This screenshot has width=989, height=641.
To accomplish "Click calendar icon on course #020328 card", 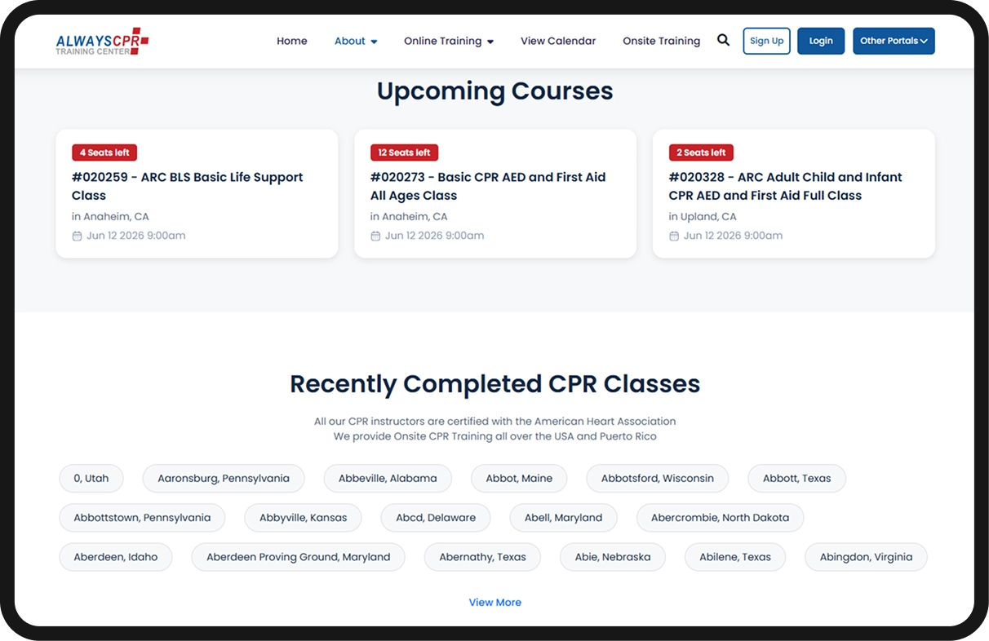I will [674, 236].
